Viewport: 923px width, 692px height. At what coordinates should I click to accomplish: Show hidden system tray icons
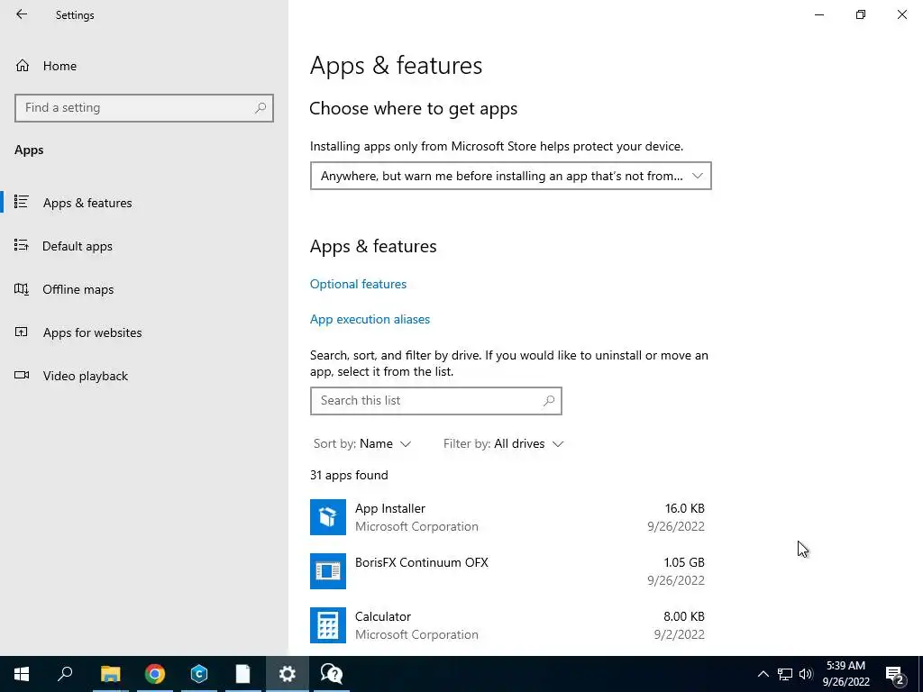(x=763, y=674)
